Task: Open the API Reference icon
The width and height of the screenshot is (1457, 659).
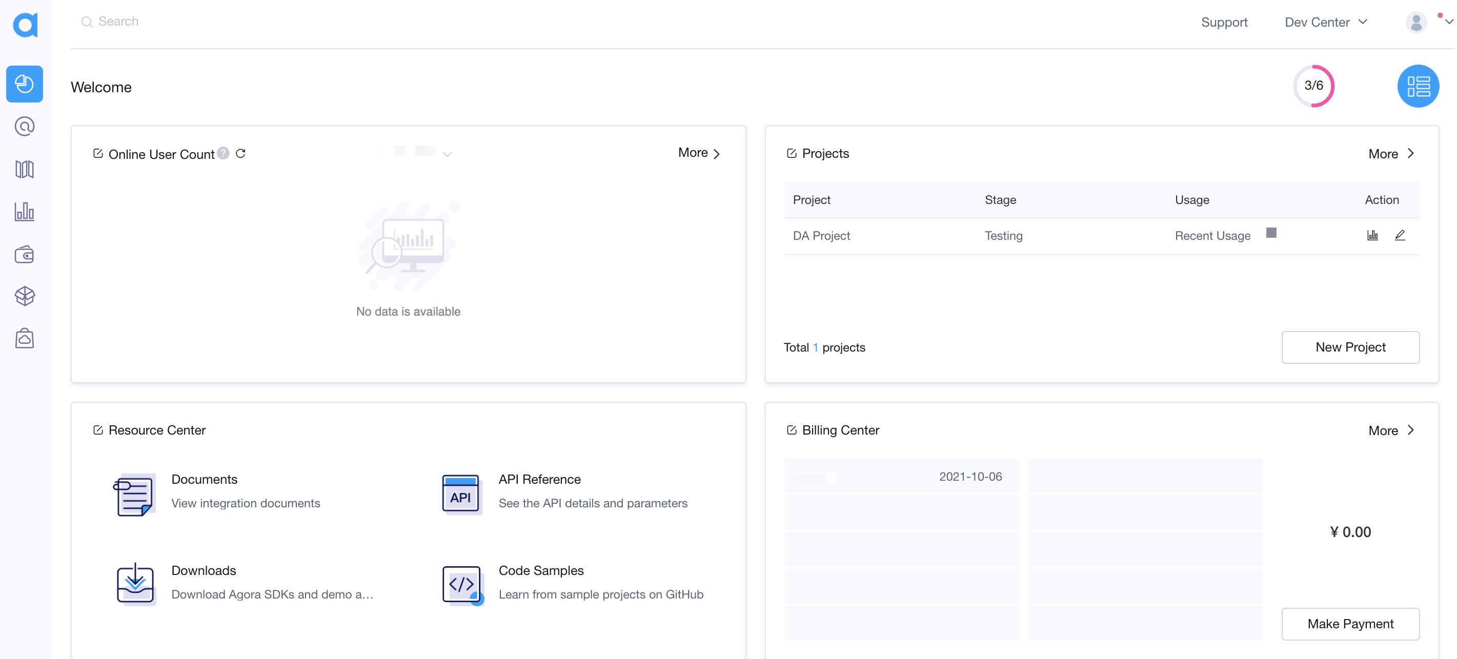Action: coord(461,494)
